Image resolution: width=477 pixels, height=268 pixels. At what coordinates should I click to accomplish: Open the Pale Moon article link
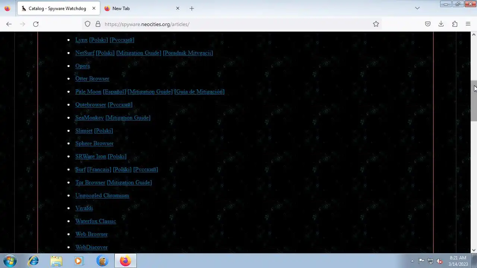[x=88, y=92]
